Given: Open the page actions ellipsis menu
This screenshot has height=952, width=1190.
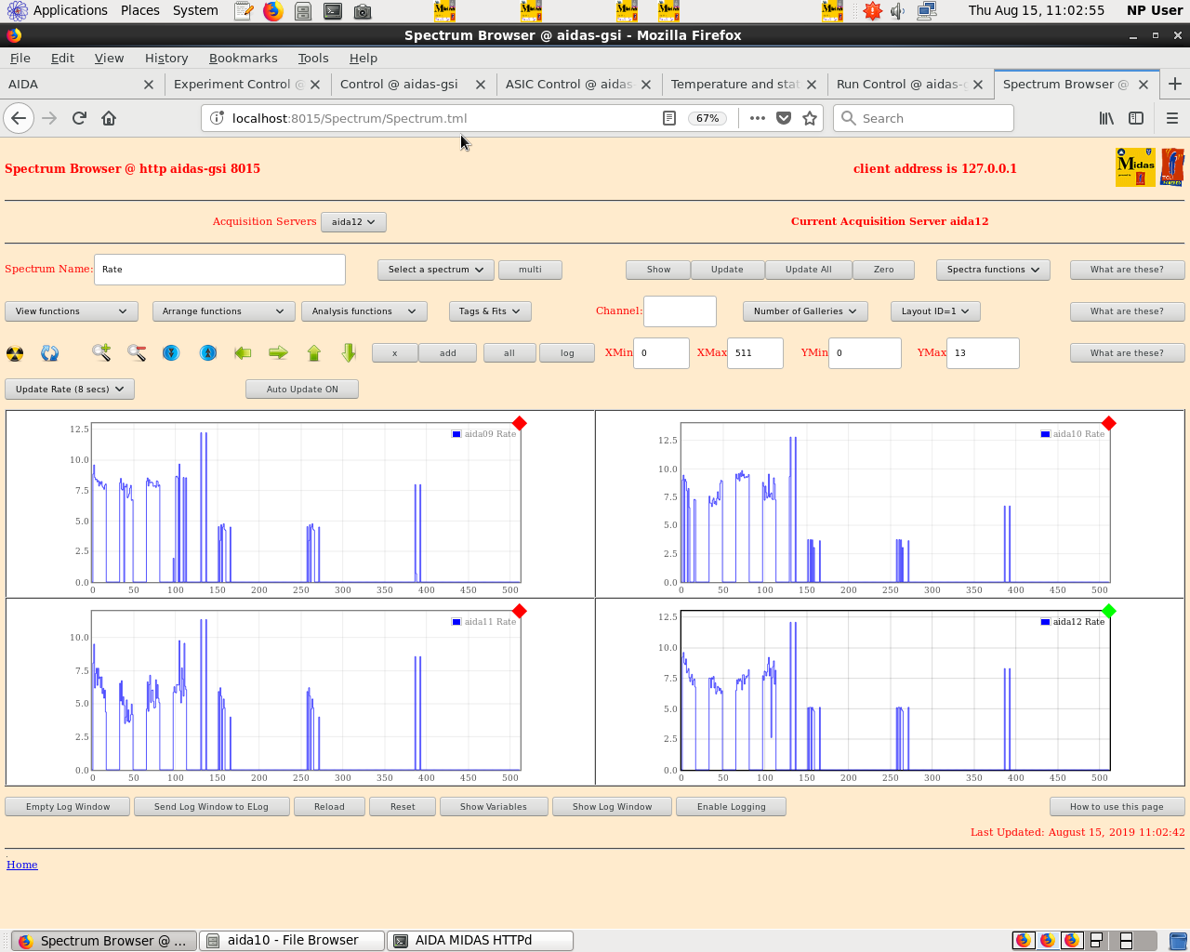Looking at the screenshot, I should pos(758,118).
